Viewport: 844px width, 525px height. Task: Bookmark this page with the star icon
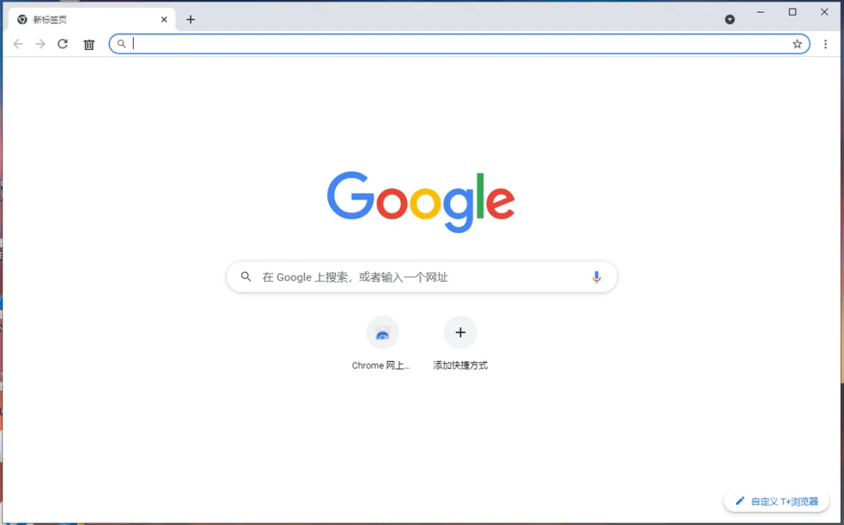coord(797,44)
